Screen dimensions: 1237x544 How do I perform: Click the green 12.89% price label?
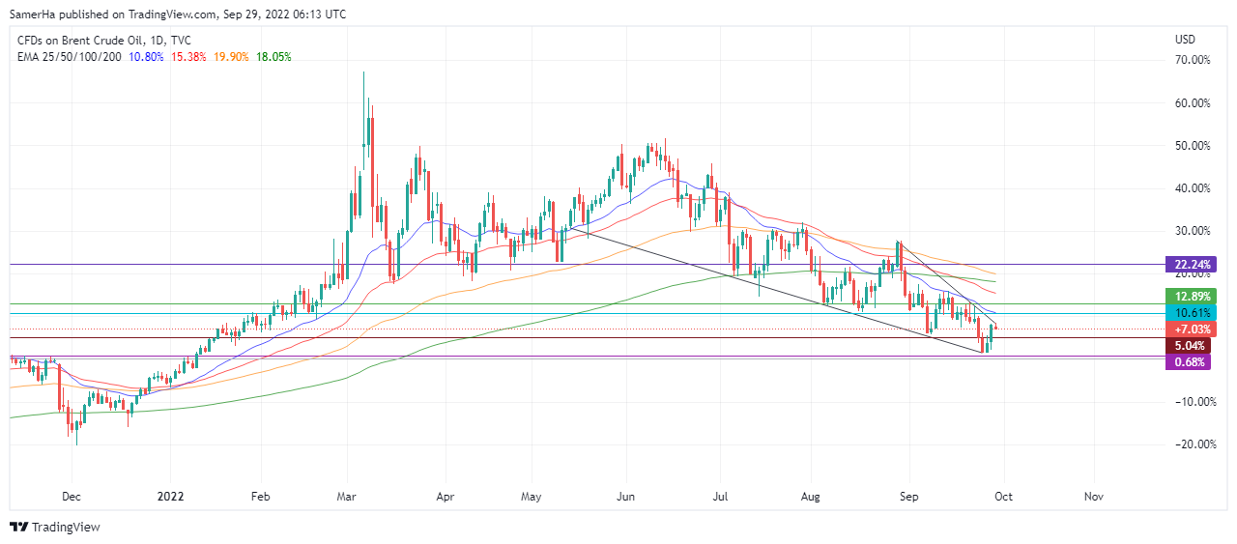pyautogui.click(x=1188, y=296)
